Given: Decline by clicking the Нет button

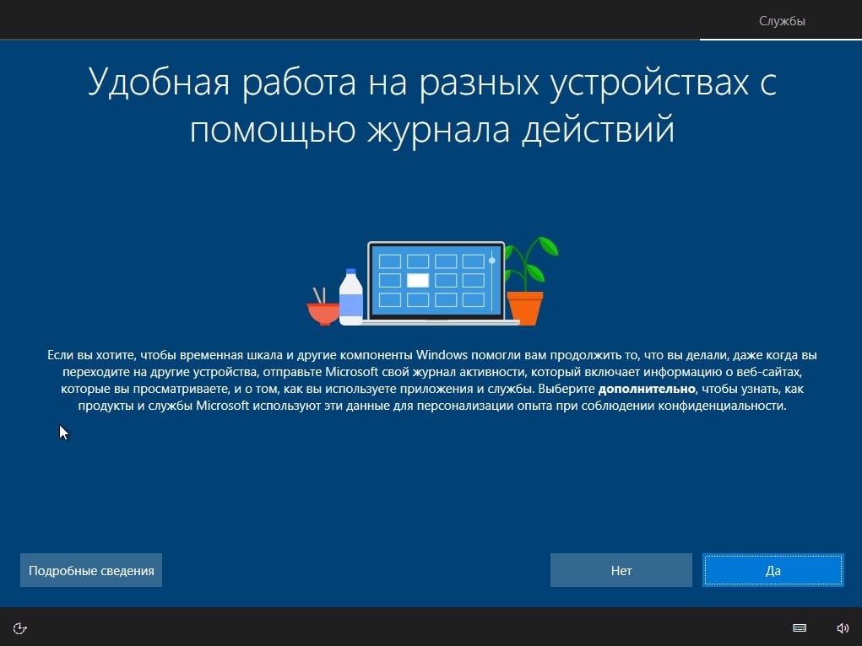Looking at the screenshot, I should [x=621, y=571].
